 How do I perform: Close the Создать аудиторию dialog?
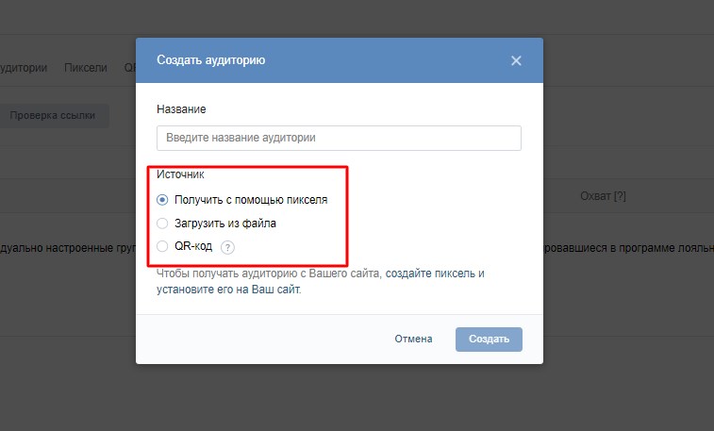[516, 60]
